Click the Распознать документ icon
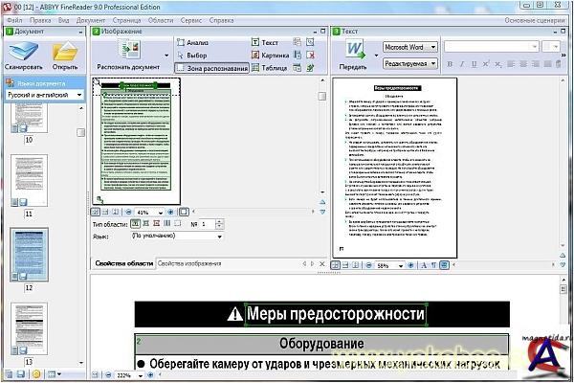 (x=128, y=53)
